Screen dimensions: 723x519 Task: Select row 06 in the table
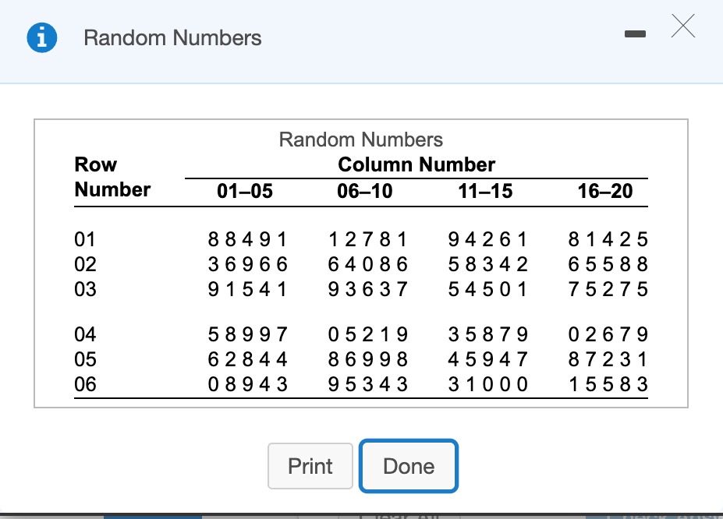(x=86, y=384)
